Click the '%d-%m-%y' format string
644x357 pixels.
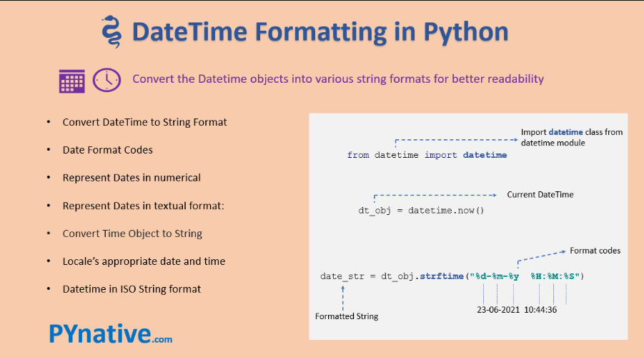click(497, 276)
